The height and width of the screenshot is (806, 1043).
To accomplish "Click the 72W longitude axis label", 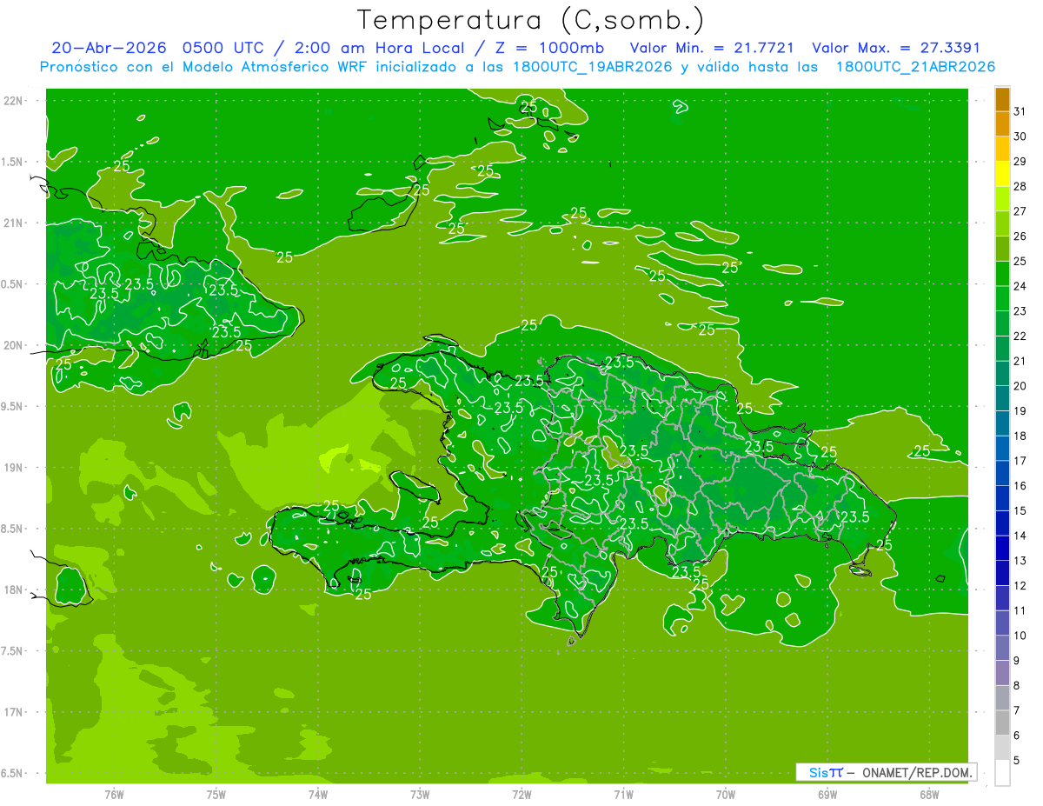I will click(x=521, y=794).
